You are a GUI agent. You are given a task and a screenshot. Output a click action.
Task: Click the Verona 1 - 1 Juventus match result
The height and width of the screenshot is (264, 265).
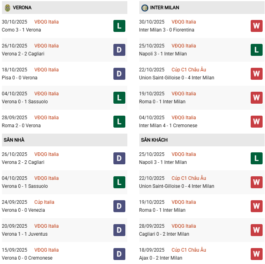(25, 234)
